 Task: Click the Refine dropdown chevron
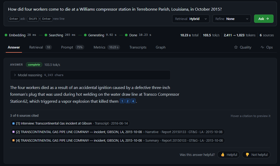point(247,19)
